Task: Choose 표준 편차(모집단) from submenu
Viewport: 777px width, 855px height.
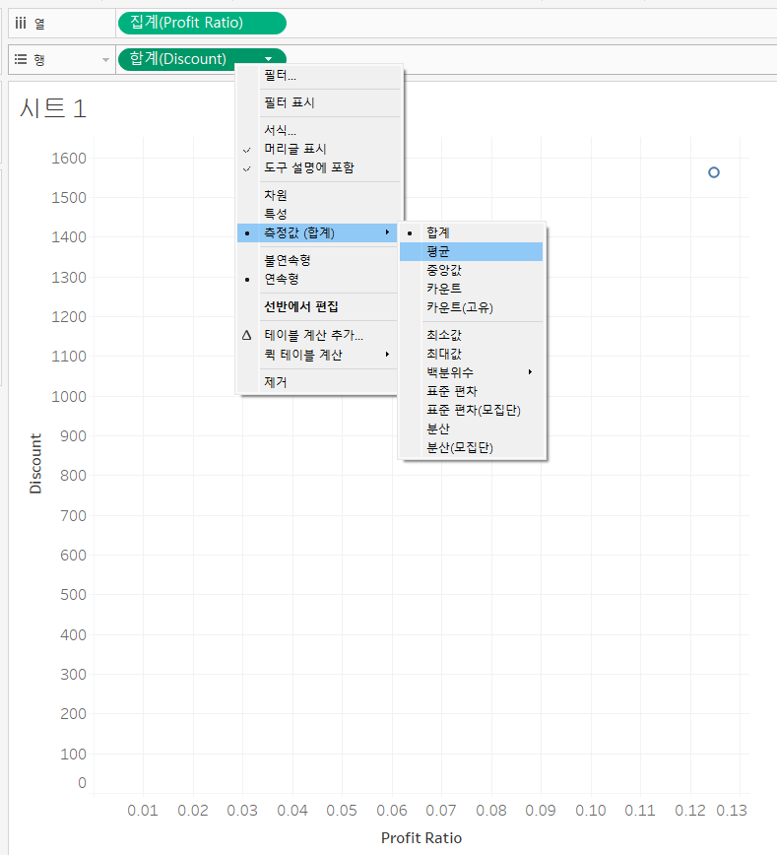Action: tap(472, 410)
